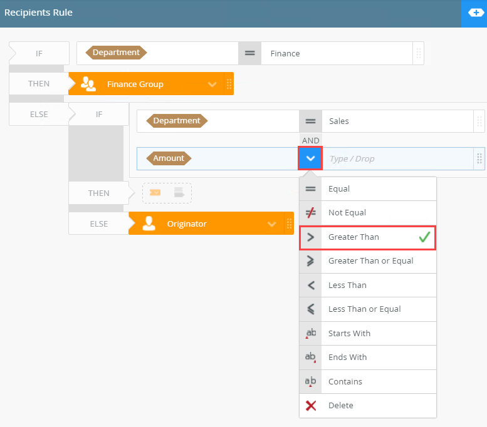The width and height of the screenshot is (487, 427).
Task: Click the equals operator in the Sales row
Action: click(310, 121)
